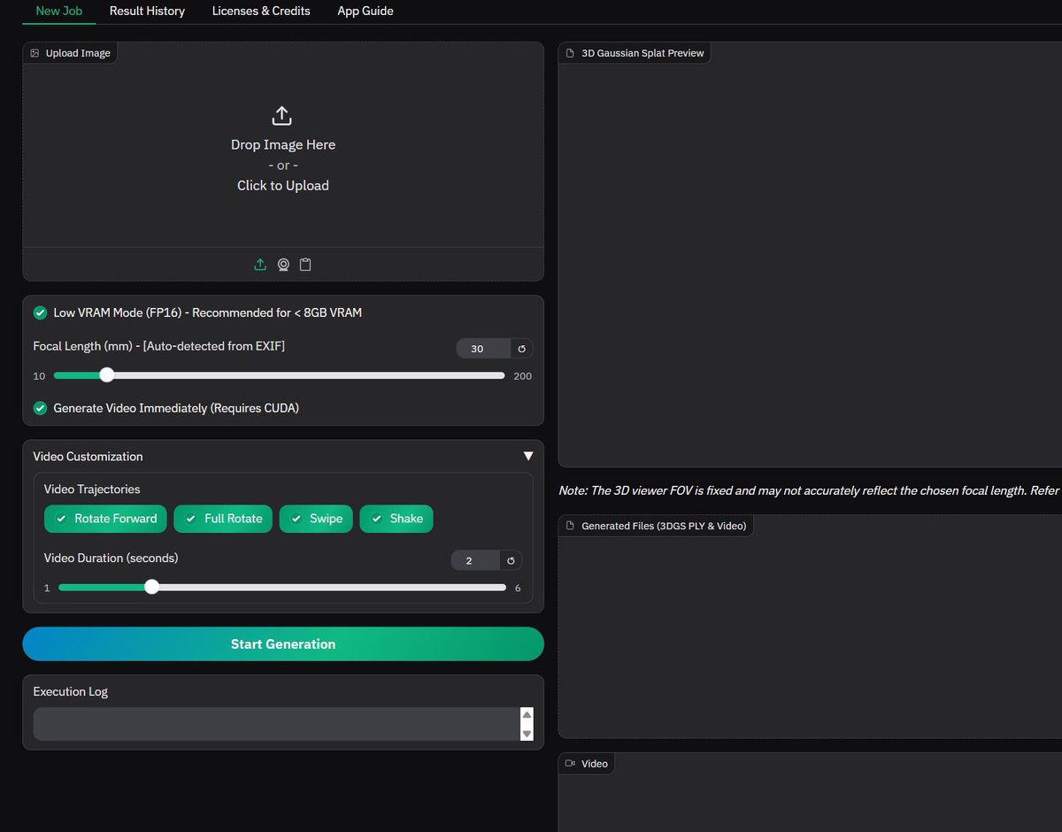The width and height of the screenshot is (1062, 832).
Task: Select the webcam source icon
Action: pos(283,265)
